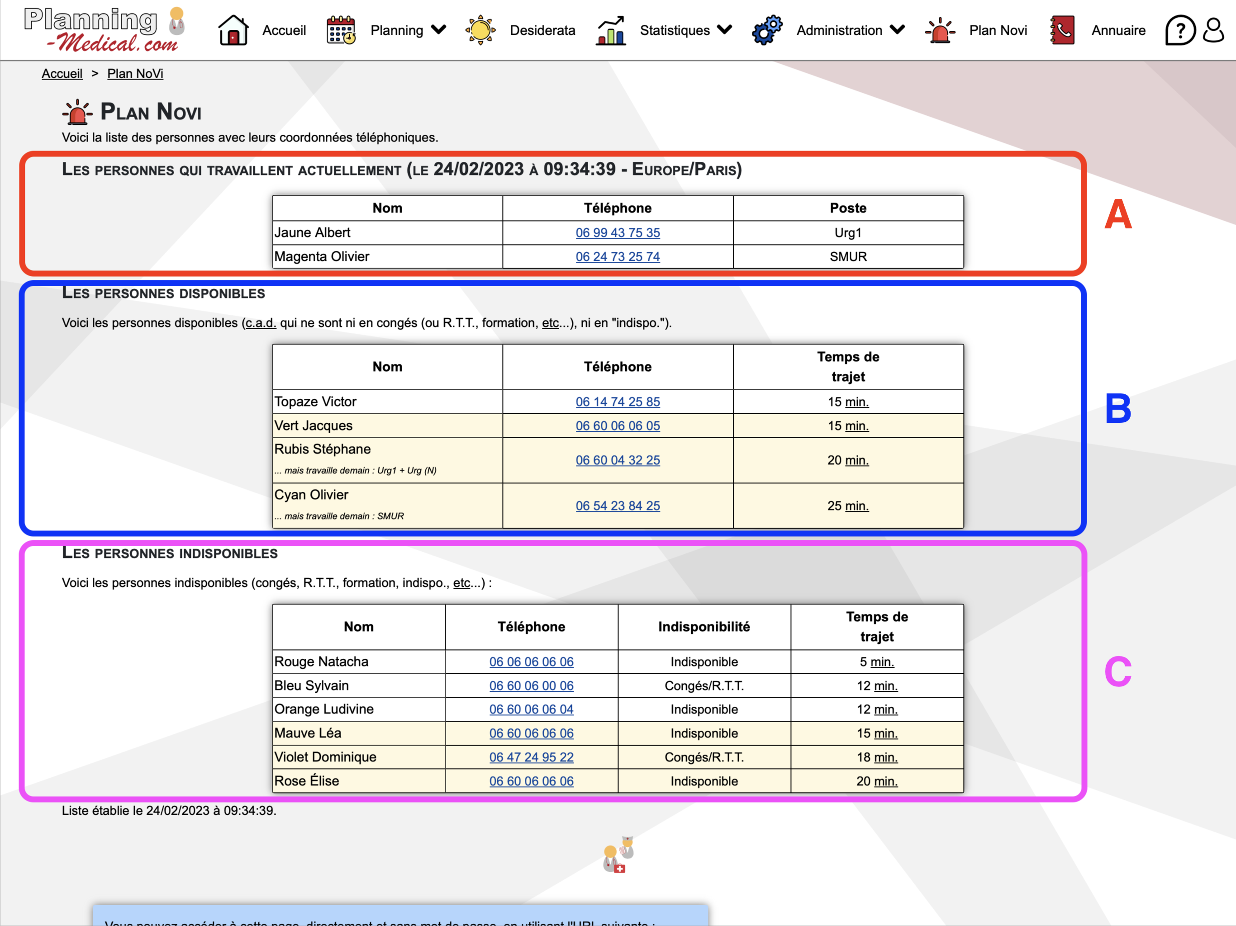Expand the Statistiques dropdown chevron
1236x926 pixels.
coord(725,29)
